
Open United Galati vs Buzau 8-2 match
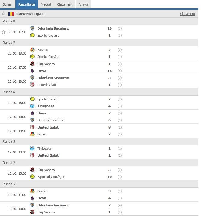(x=75, y=131)
